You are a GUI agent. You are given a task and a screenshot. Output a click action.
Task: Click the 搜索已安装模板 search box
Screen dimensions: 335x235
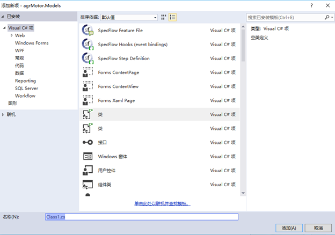point(286,17)
